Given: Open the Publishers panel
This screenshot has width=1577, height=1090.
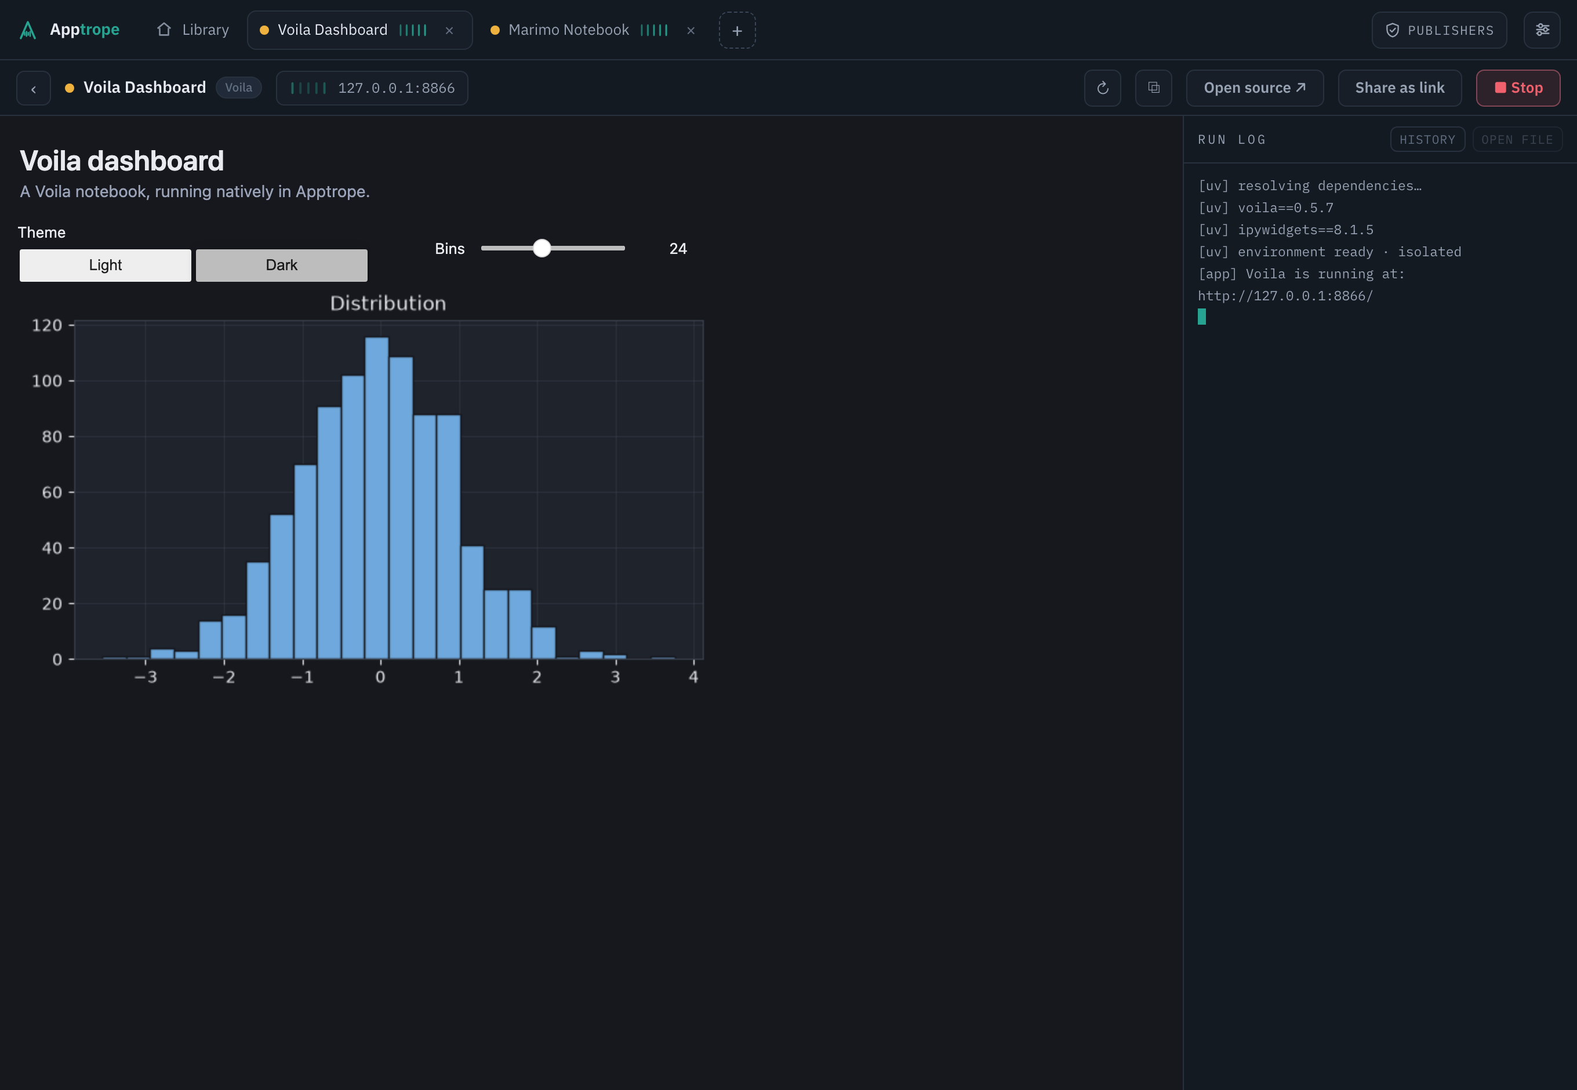Looking at the screenshot, I should (1439, 31).
